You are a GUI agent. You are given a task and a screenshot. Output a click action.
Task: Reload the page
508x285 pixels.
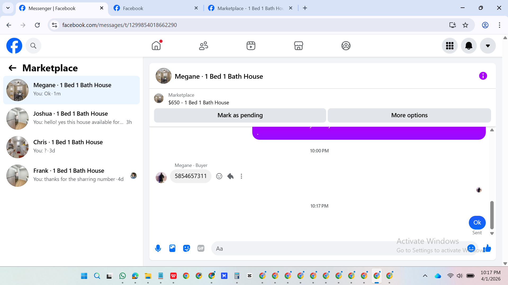tap(37, 25)
